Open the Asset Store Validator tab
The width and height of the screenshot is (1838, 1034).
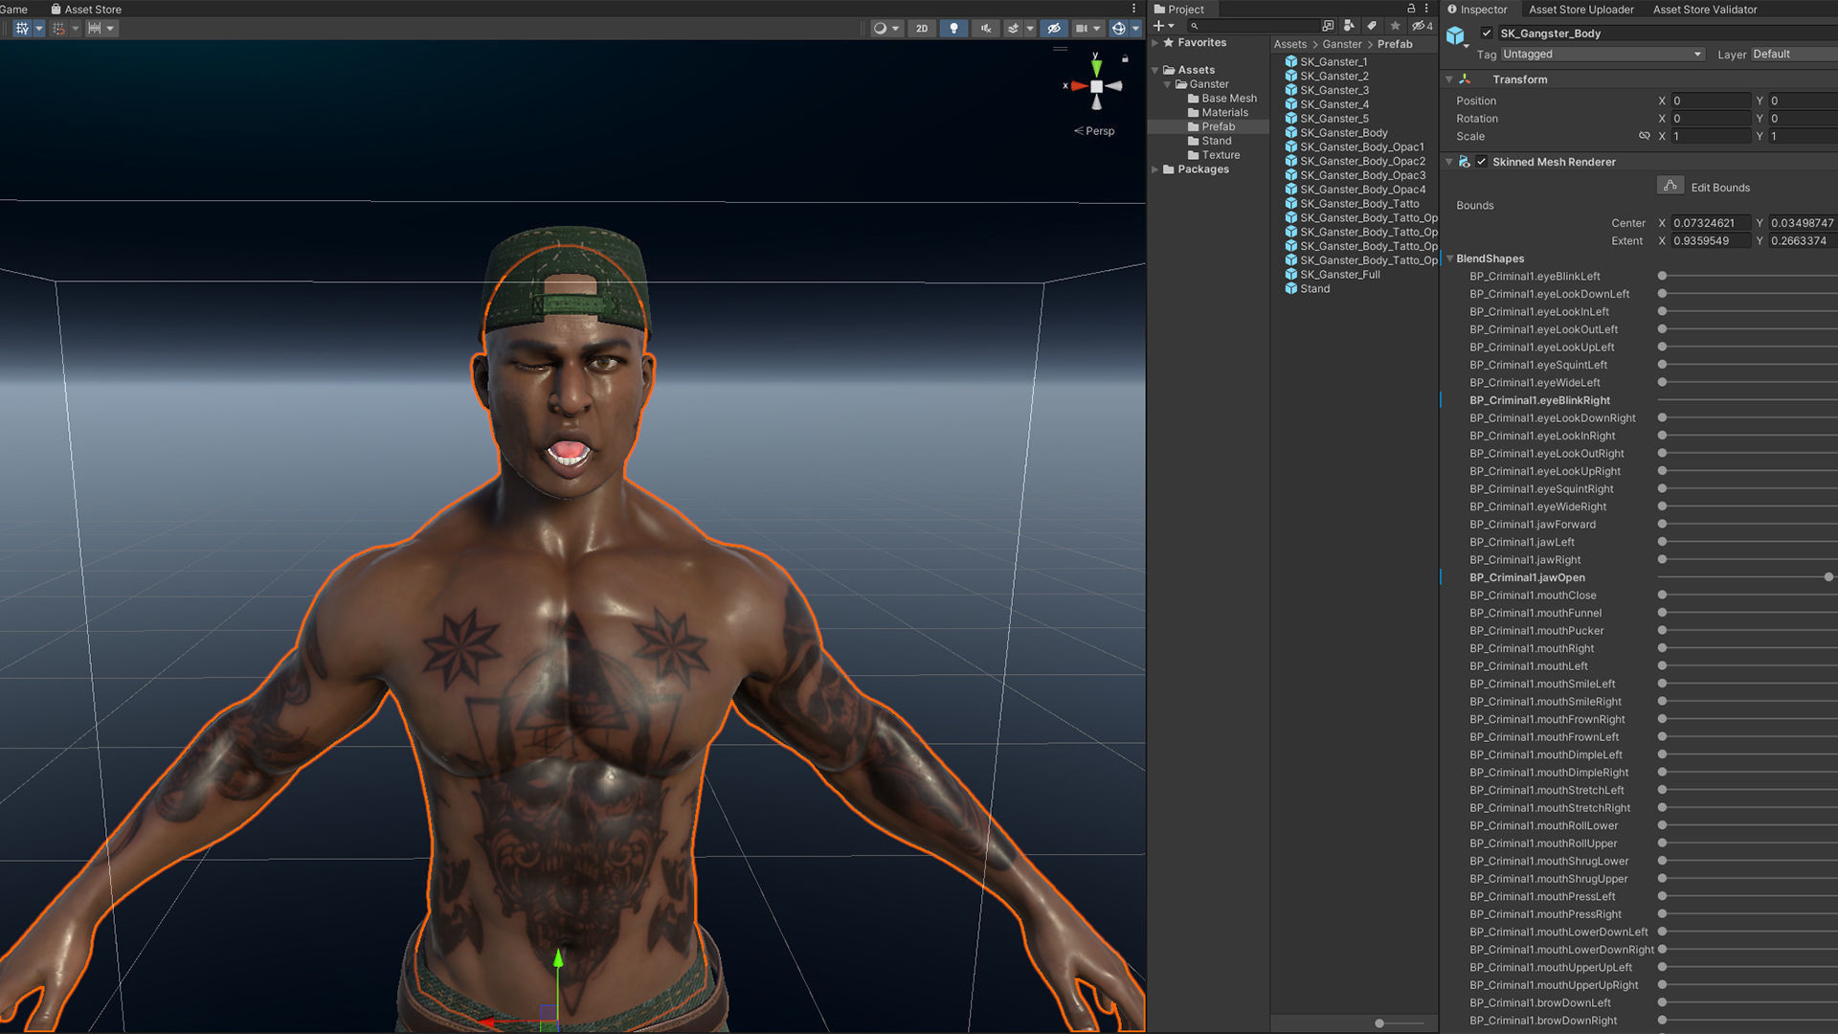click(1705, 10)
